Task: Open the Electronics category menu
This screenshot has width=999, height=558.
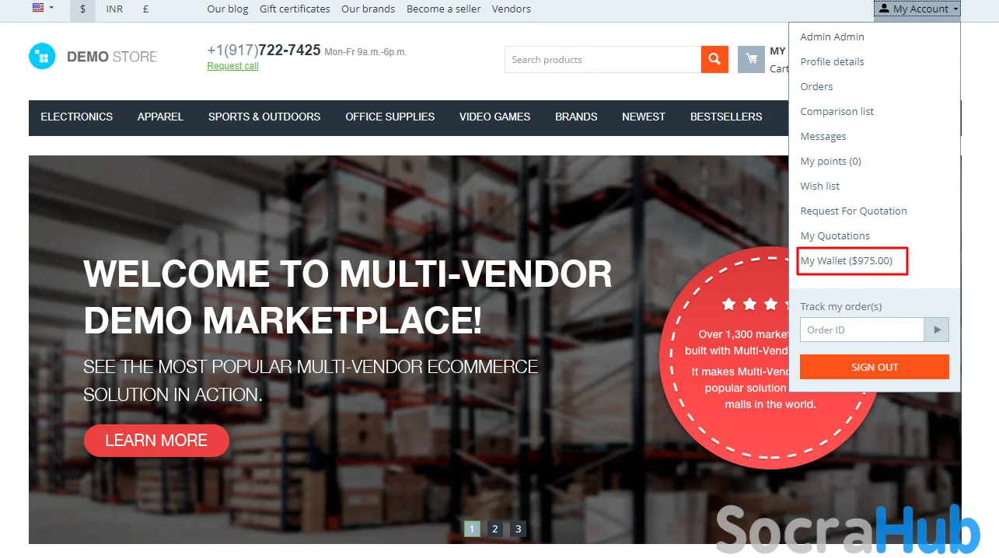Action: (x=77, y=117)
